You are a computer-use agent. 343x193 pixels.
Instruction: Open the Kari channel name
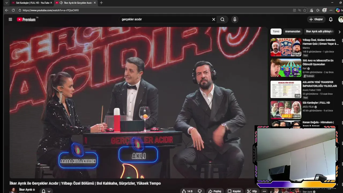click(304, 69)
